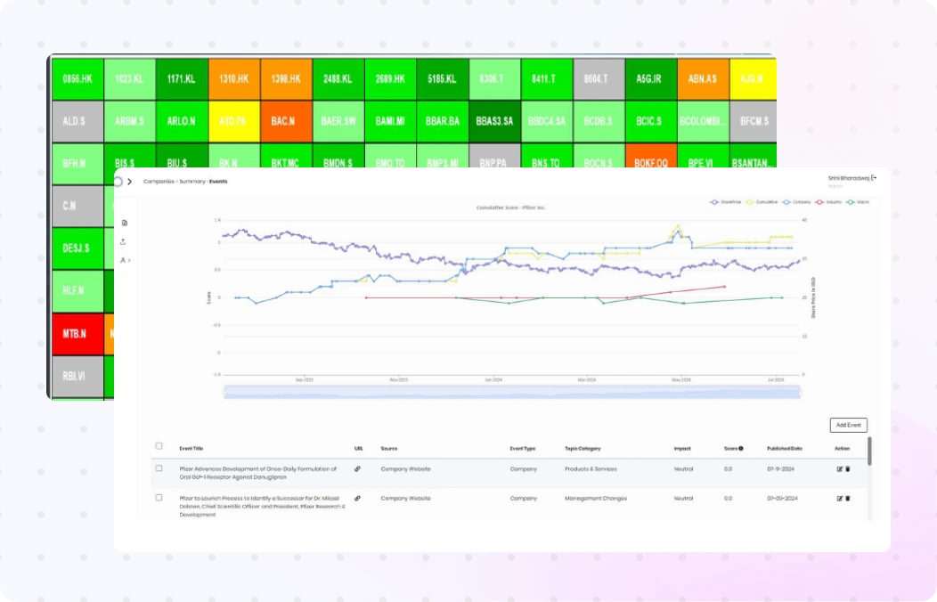The width and height of the screenshot is (937, 602).
Task: Toggle the SharePrice series in the chart legend
Action: (x=725, y=202)
